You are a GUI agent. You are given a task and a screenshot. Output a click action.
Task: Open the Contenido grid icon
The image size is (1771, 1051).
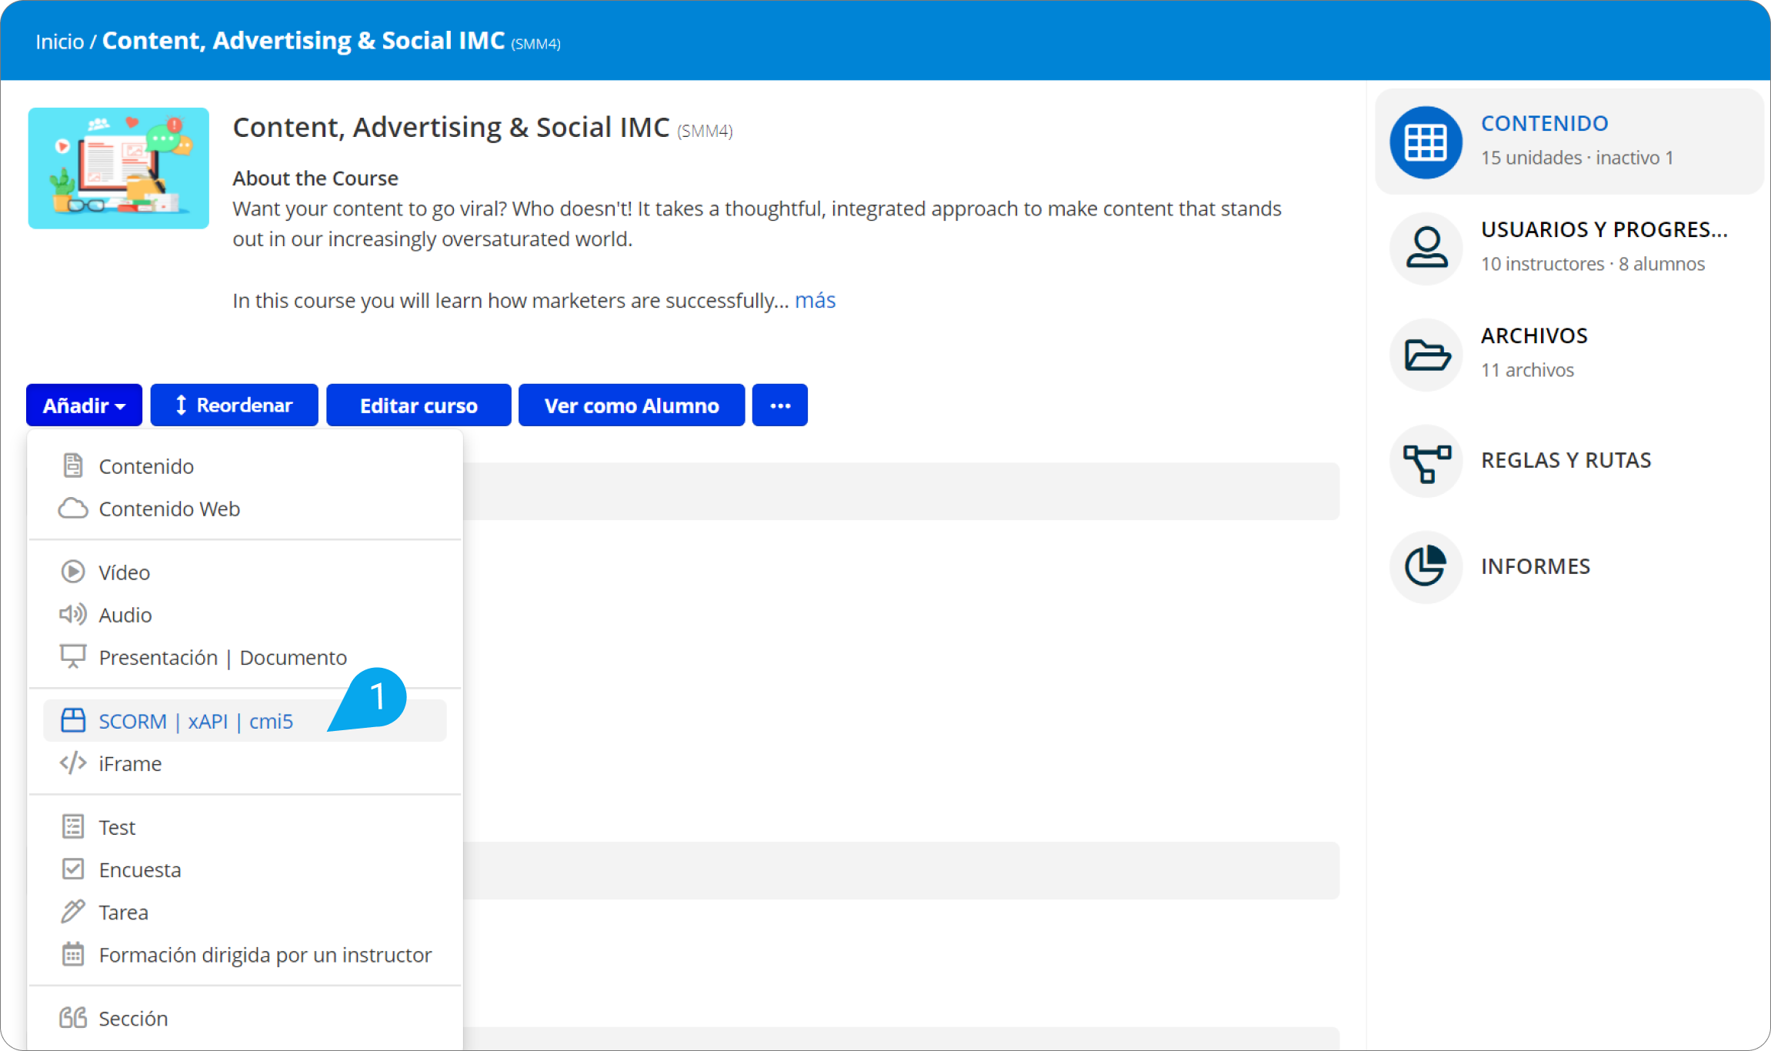pos(1426,142)
